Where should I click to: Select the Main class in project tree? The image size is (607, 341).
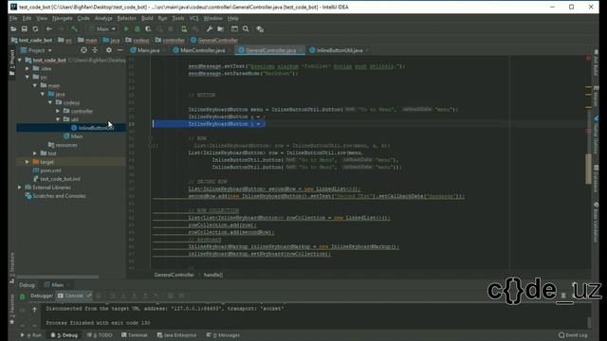(x=73, y=136)
